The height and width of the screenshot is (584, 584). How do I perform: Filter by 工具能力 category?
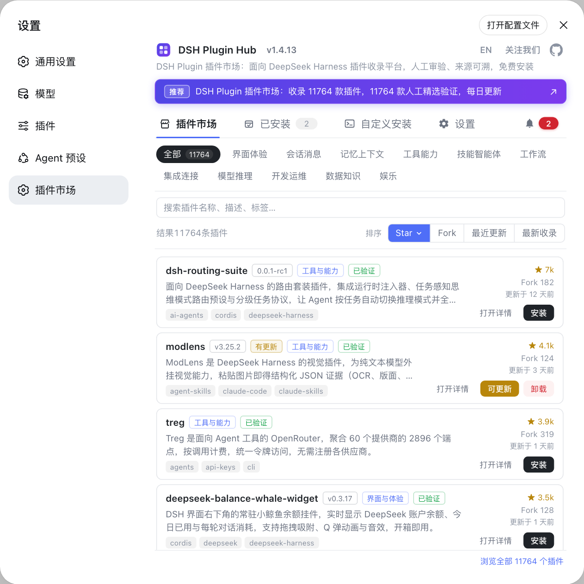click(420, 154)
